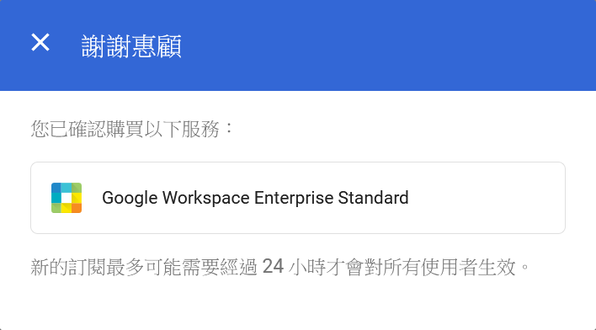Click the Google Workspace multicolor logo icon
Viewport: 596px width, 330px height.
coord(67,198)
